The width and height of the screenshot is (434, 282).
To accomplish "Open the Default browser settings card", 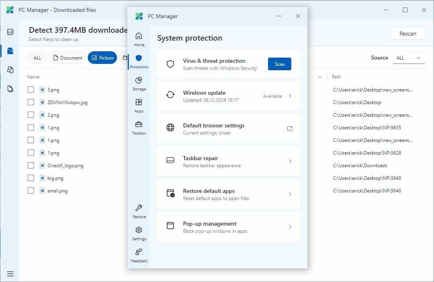I will [228, 129].
